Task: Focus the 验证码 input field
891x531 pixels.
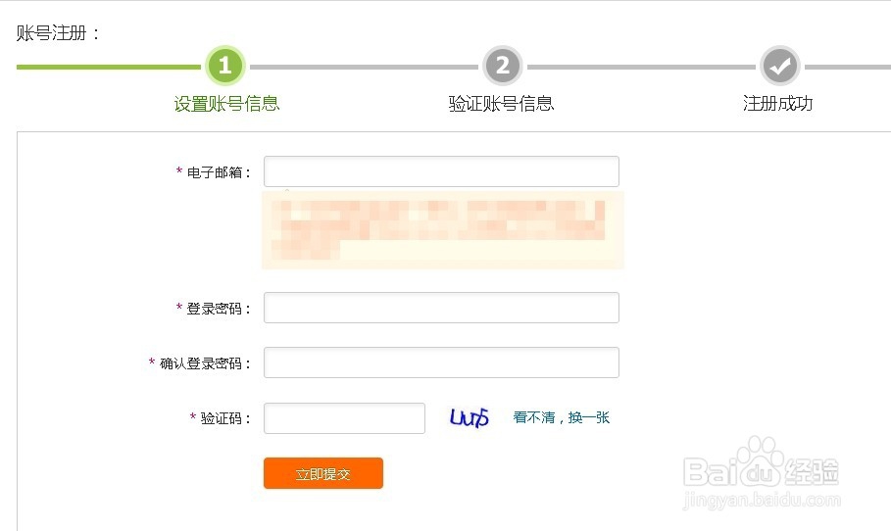Action: 344,418
